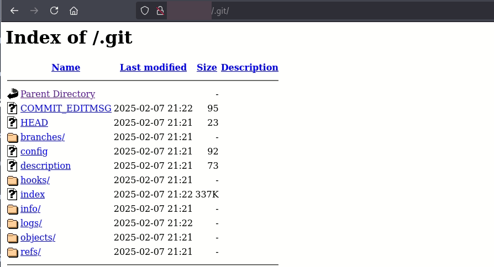The image size is (494, 267).
Task: Open the objects/ directory link
Action: click(x=38, y=237)
